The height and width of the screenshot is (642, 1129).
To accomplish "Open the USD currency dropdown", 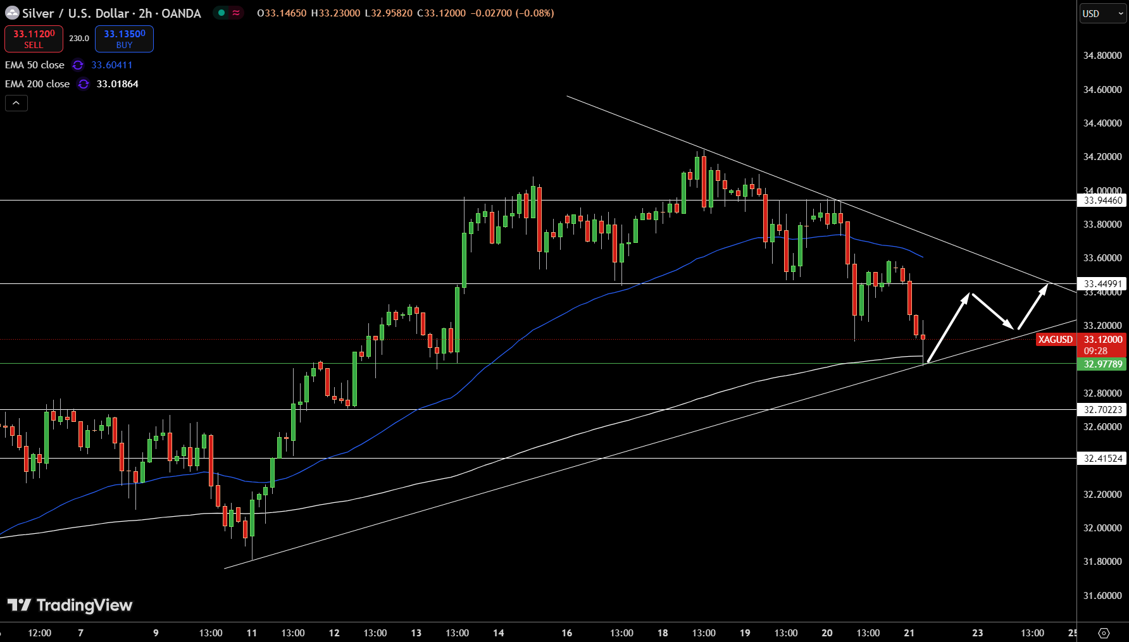I will [x=1103, y=13].
